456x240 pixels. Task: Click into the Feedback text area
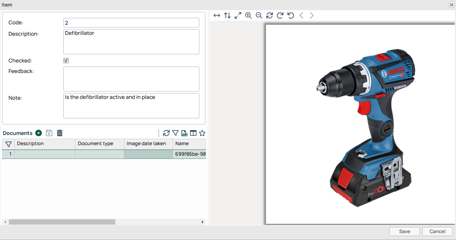click(131, 79)
